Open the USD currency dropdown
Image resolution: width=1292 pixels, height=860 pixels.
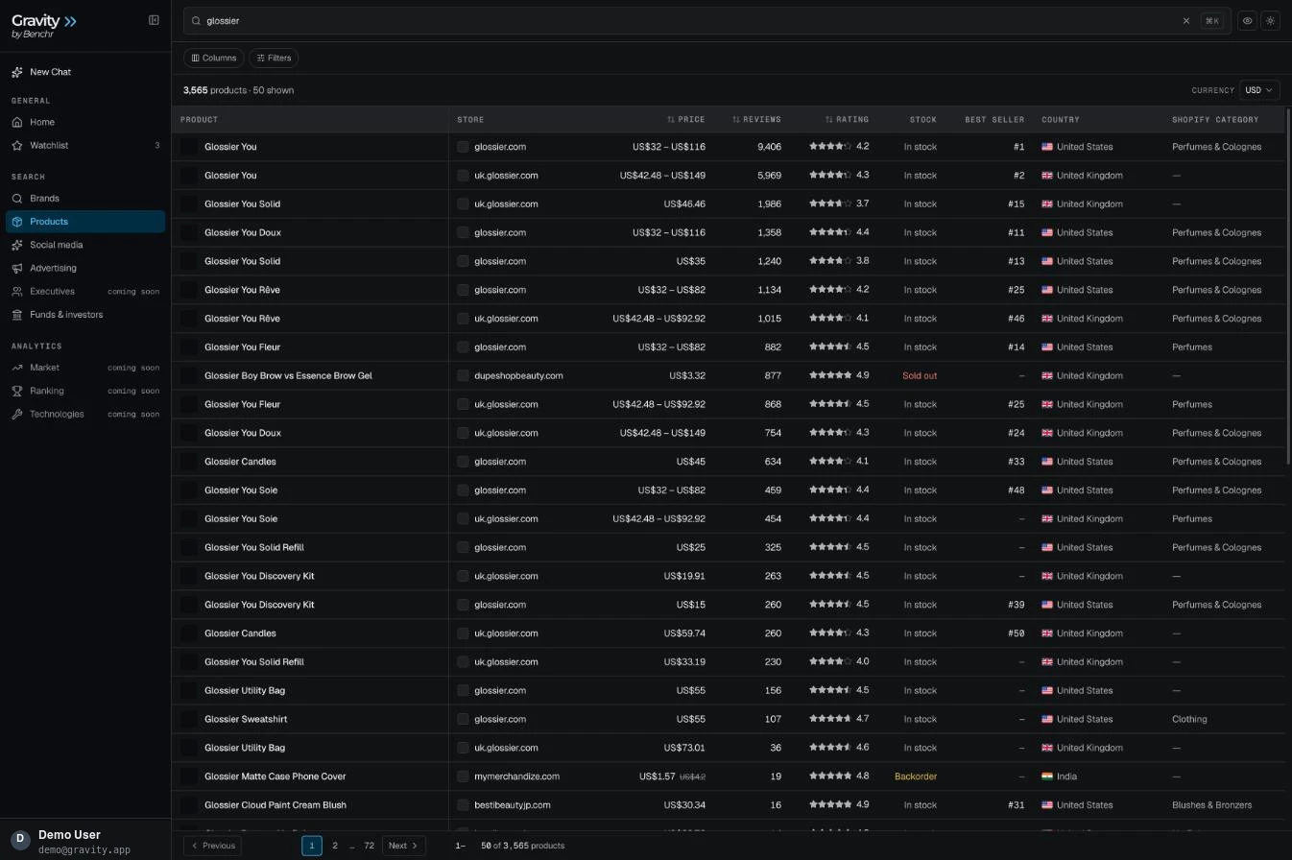click(1259, 90)
